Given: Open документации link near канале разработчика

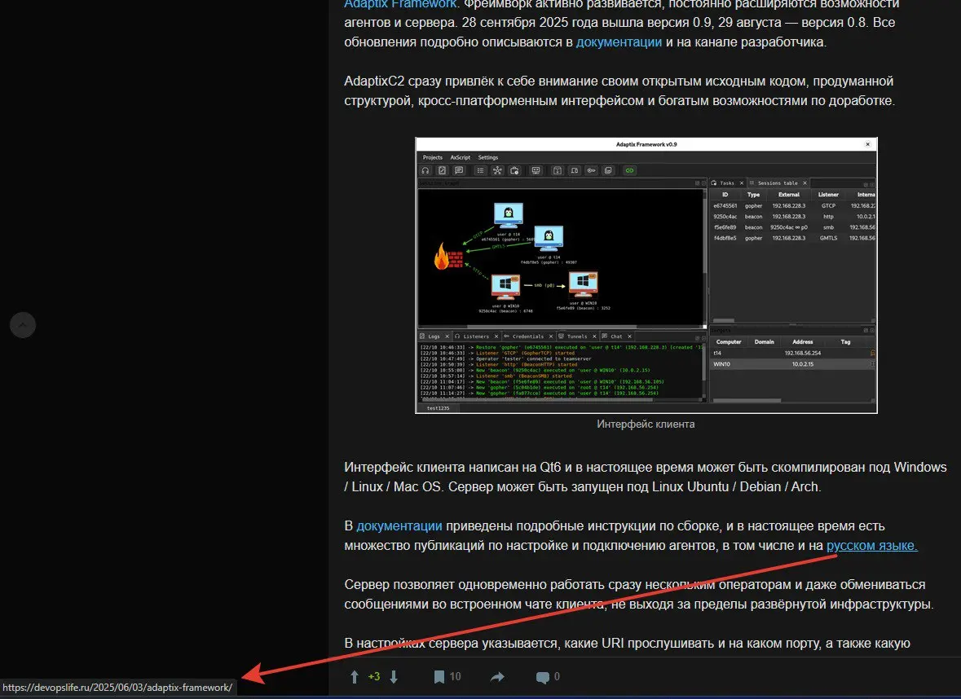Looking at the screenshot, I should coord(619,42).
